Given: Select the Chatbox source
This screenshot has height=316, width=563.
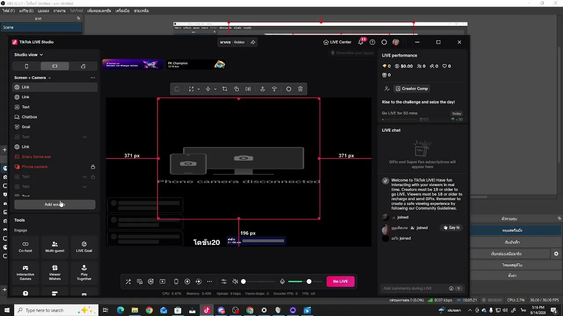Looking at the screenshot, I should [x=55, y=117].
